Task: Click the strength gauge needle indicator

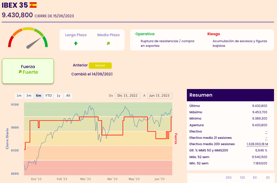Action: 34,43
